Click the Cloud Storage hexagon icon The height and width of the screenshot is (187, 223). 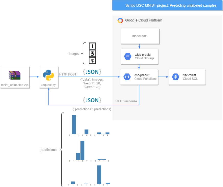click(128, 56)
